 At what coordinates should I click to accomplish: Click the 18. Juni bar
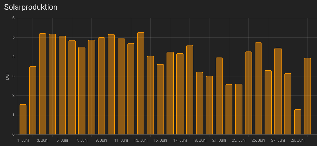coord(190,90)
